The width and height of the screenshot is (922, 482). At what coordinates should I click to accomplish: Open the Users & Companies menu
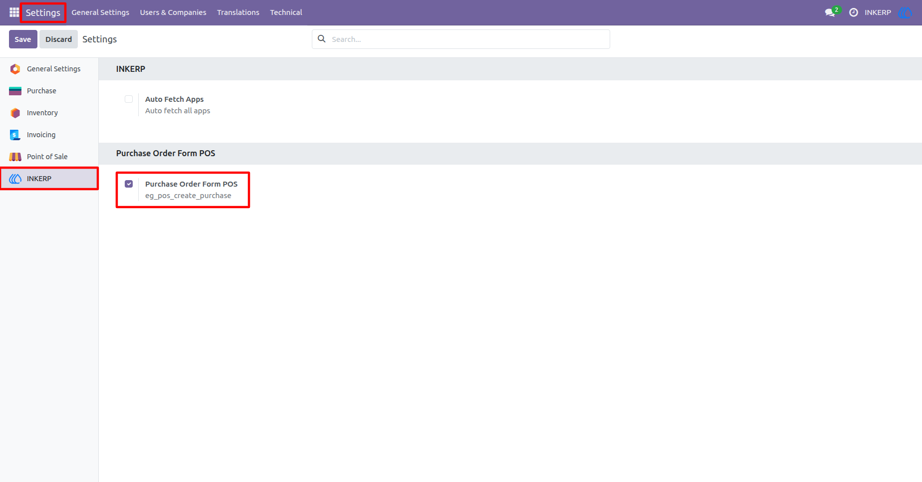[173, 12]
